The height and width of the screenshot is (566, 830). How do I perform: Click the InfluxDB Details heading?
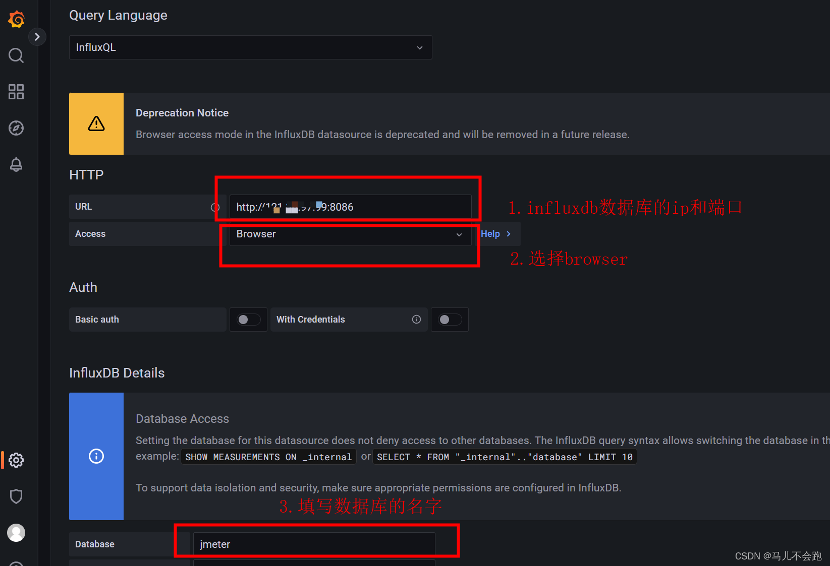tap(117, 373)
